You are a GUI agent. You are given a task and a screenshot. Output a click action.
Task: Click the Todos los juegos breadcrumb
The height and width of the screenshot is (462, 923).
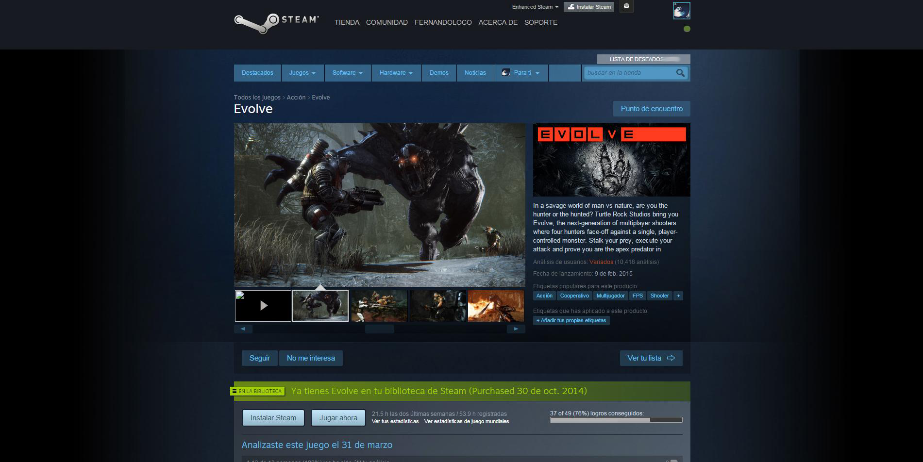257,98
